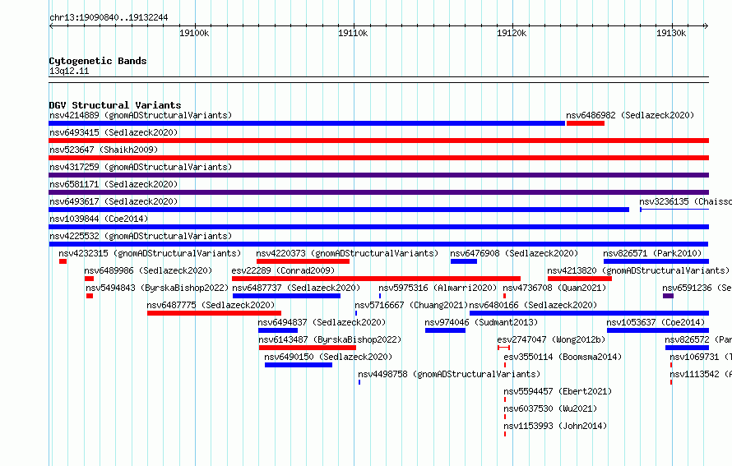Open the nsv3236135 variant label
Screen dimensions: 732x466
[x=685, y=201]
